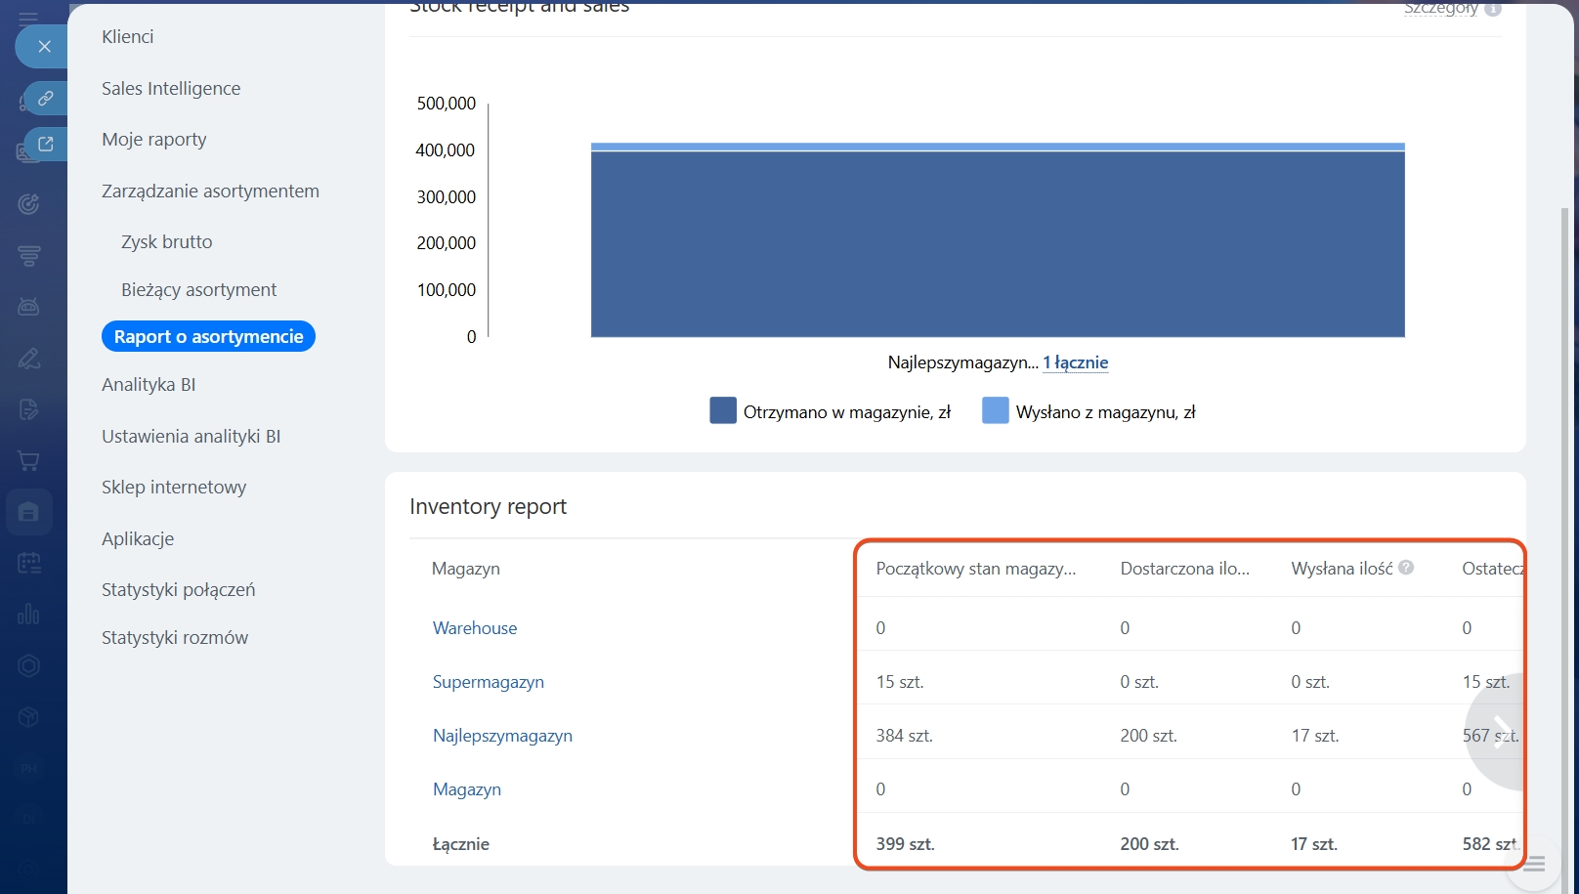The width and height of the screenshot is (1579, 894).
Task: Open the bar chart analytics sidebar icon
Action: 28,614
